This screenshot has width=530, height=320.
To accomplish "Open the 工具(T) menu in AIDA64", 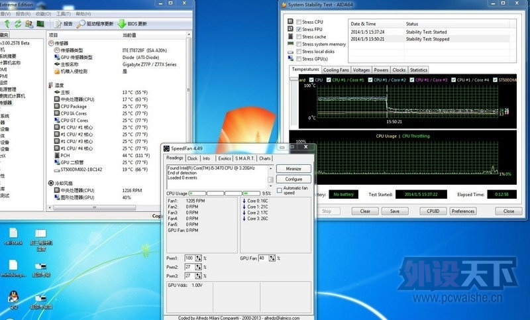I will point(63,14).
